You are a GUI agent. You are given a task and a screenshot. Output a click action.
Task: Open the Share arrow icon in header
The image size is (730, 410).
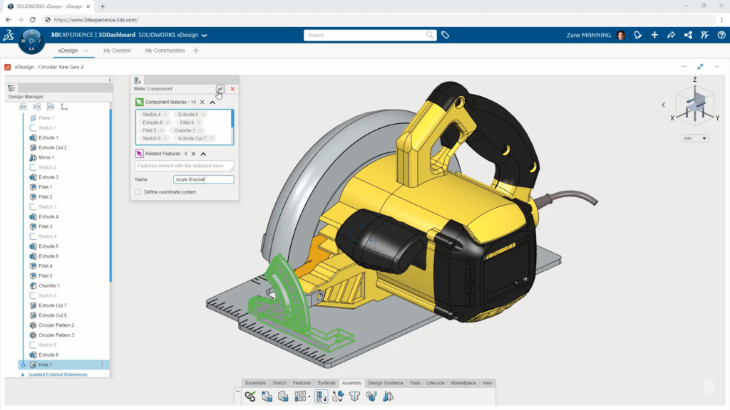tap(672, 35)
